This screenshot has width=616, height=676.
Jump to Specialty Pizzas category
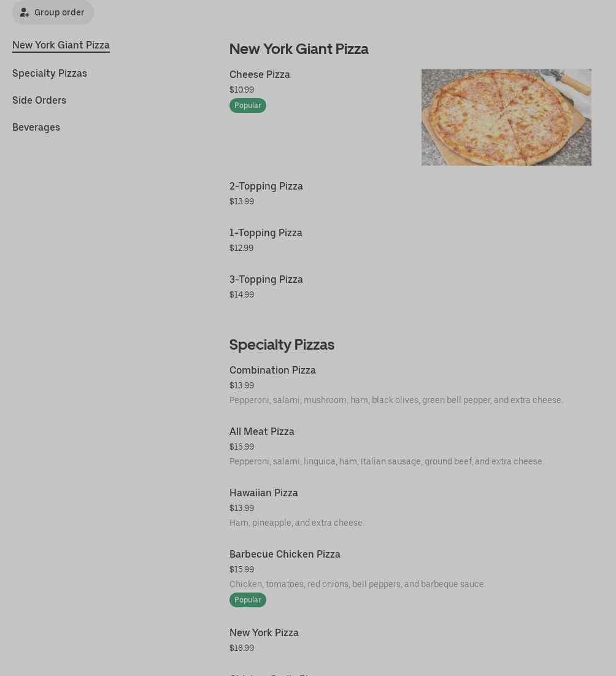50,73
